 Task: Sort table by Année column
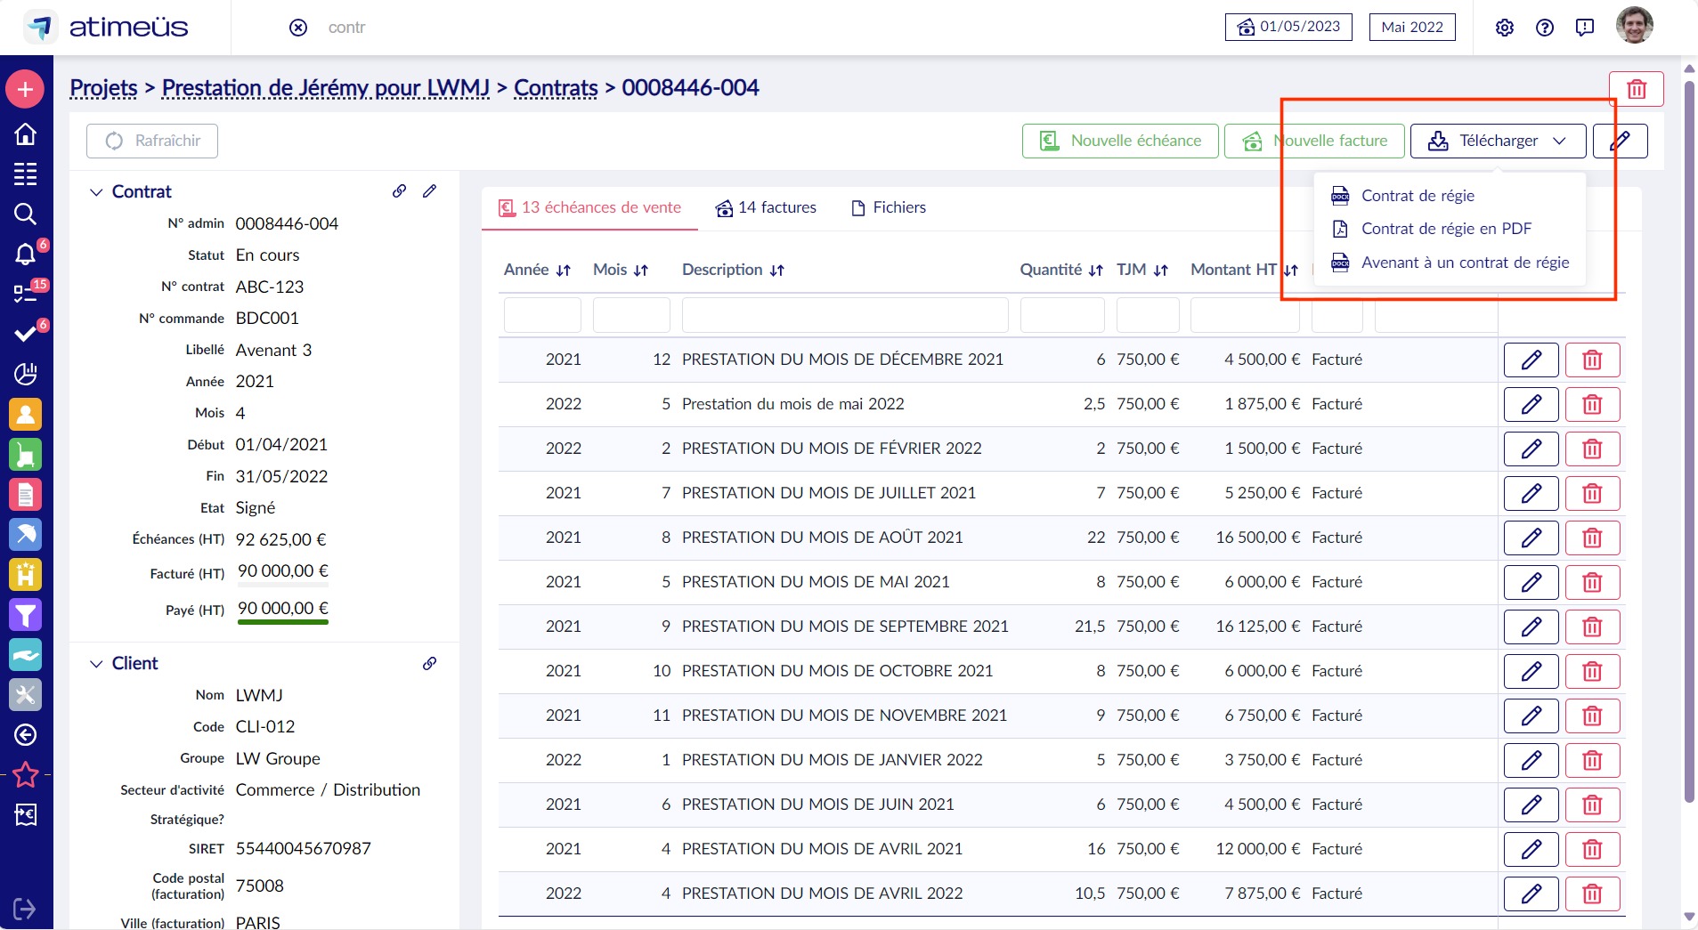tap(537, 270)
